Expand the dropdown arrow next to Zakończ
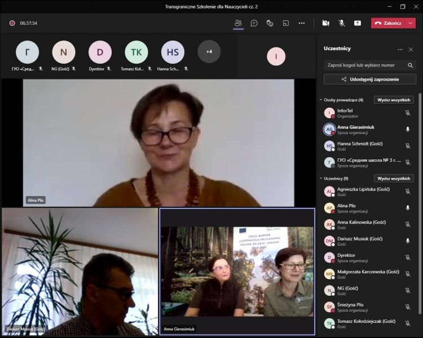 (411, 23)
